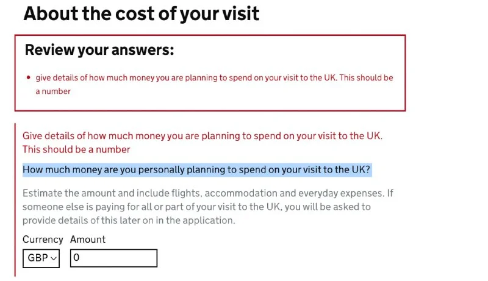Screen dimensions: 488x281
Task: Click the "Review your answers:" heading
Action: coord(99,51)
